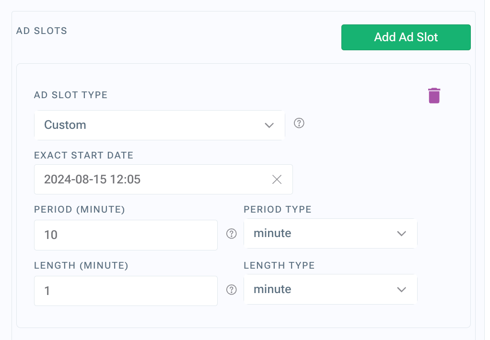This screenshot has height=340, width=490.
Task: Open help icon beside Length field
Action: click(231, 290)
